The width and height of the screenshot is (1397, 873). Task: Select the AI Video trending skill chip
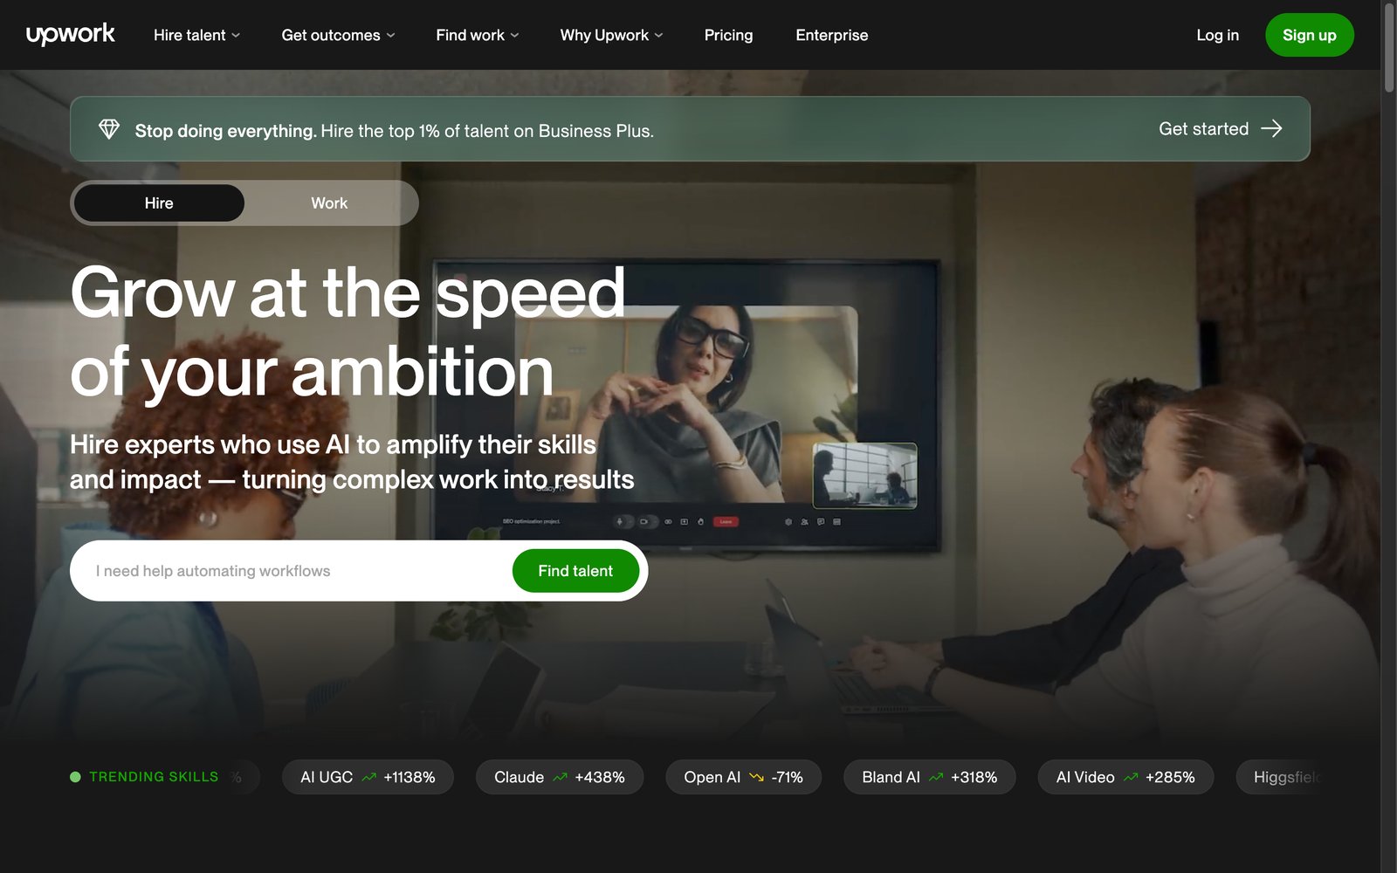(1125, 777)
